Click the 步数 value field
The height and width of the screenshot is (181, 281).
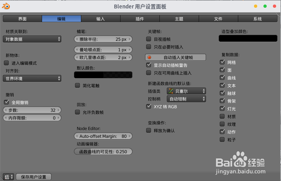[x=32, y=110]
